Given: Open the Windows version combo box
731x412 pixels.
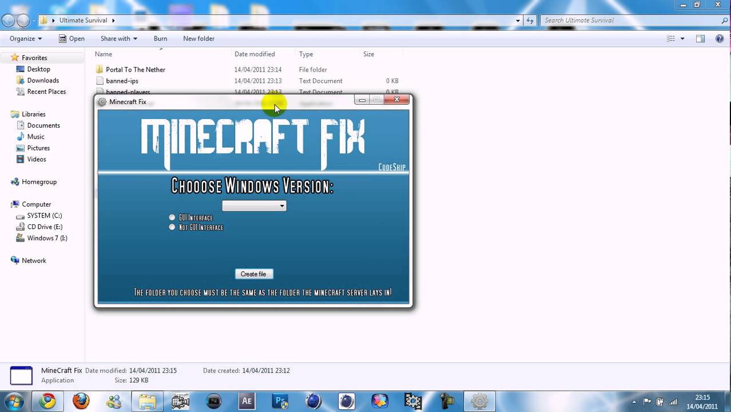Looking at the screenshot, I should [254, 205].
